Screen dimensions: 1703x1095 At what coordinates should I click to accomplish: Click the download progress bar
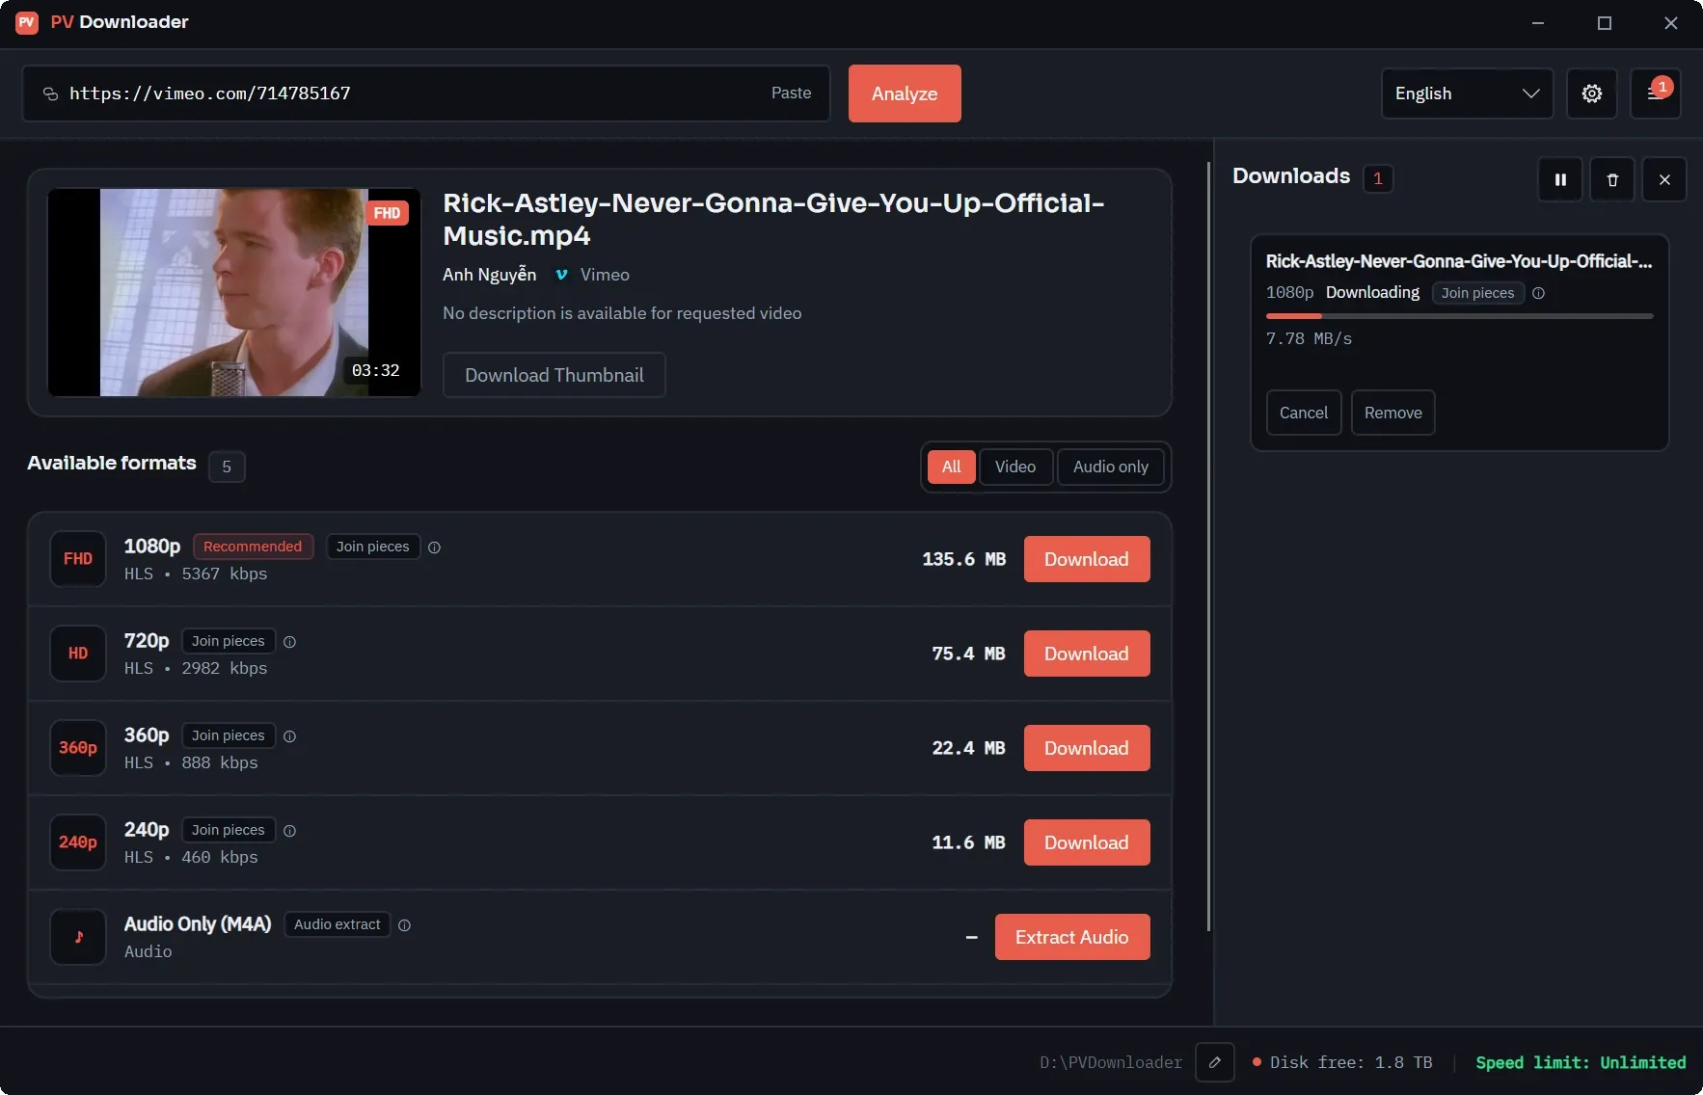(1460, 316)
